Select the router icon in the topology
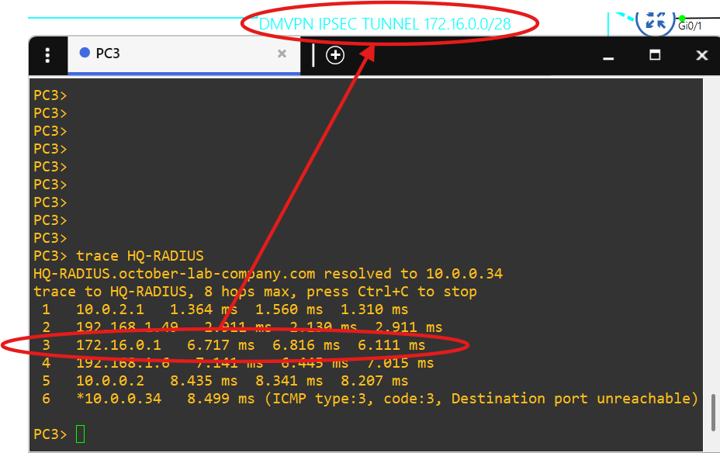Image resolution: width=720 pixels, height=453 pixels. click(655, 21)
